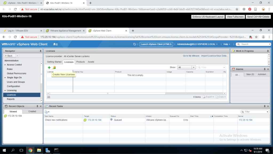Pin the Navigator panel
The image size is (273, 154).
click(40, 51)
